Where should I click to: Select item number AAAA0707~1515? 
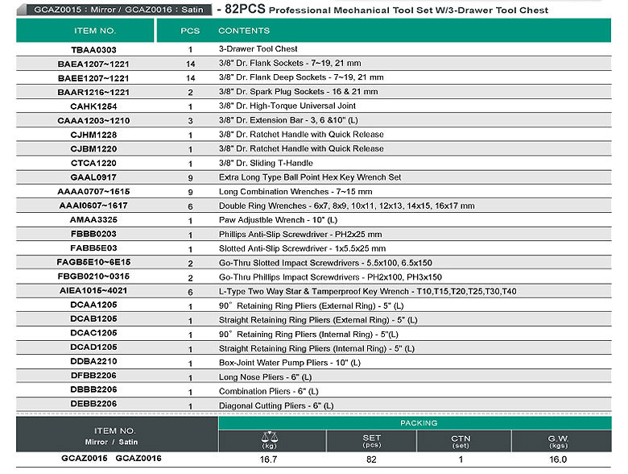93,191
